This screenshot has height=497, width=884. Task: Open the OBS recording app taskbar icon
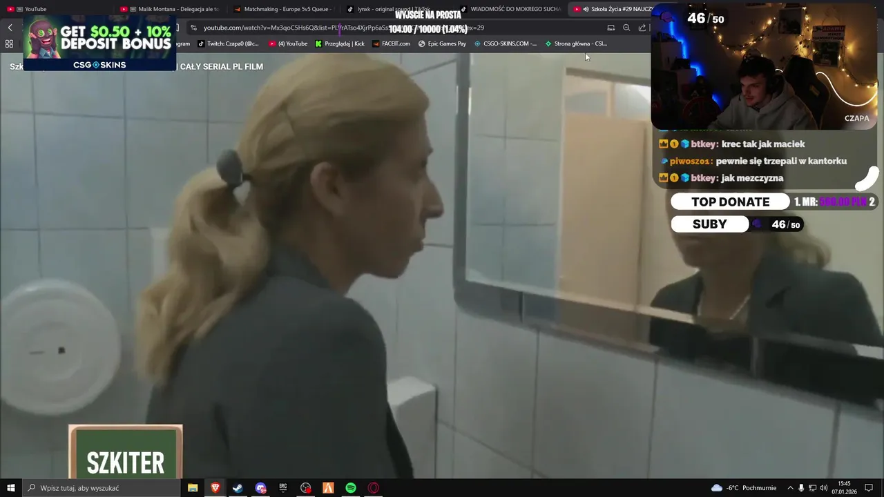coord(306,488)
